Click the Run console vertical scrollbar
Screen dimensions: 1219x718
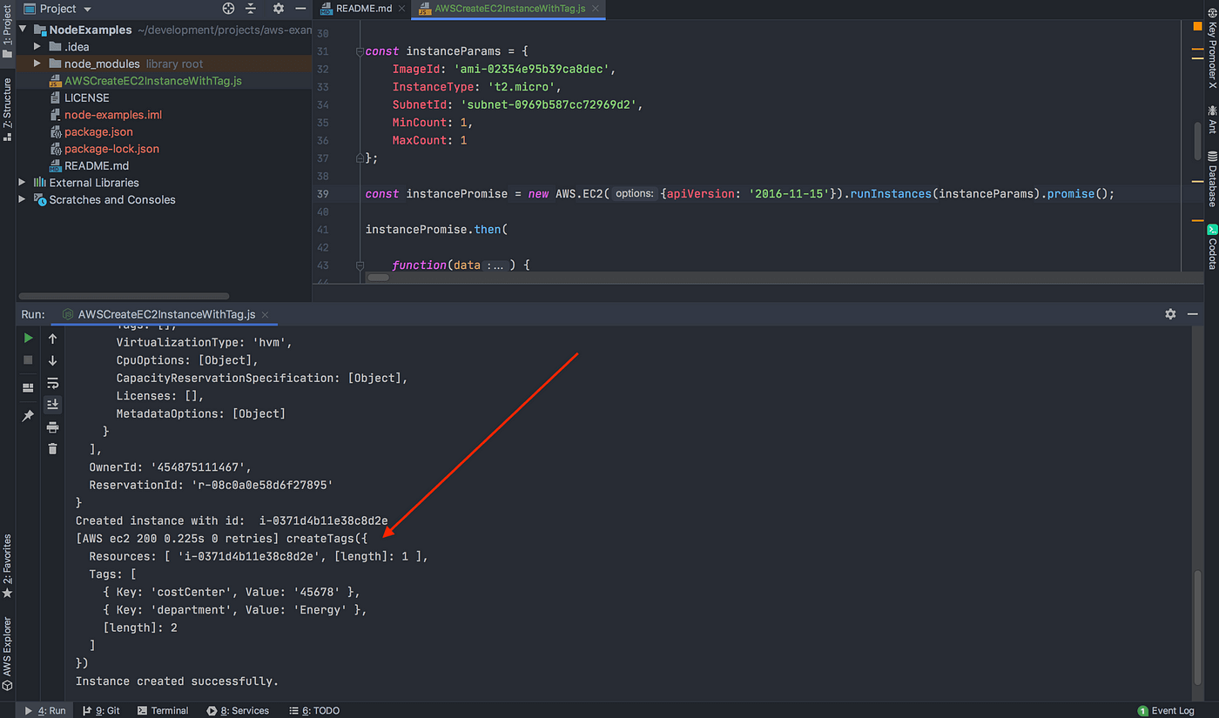pyautogui.click(x=1197, y=628)
